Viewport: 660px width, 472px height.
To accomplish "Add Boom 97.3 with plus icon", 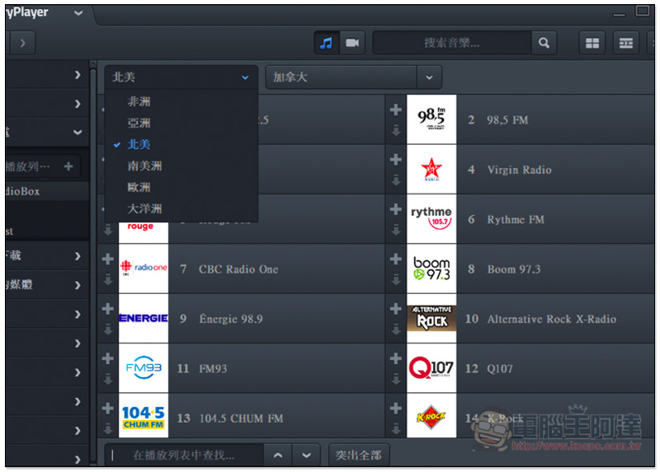I will click(395, 259).
